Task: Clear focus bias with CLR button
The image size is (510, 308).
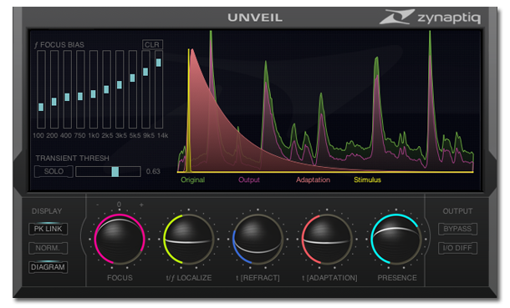Action: tap(152, 44)
